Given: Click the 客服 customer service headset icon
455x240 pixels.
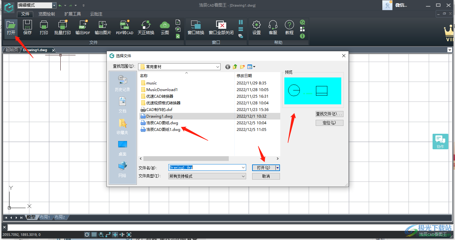Looking at the screenshot, I should 273,28.
